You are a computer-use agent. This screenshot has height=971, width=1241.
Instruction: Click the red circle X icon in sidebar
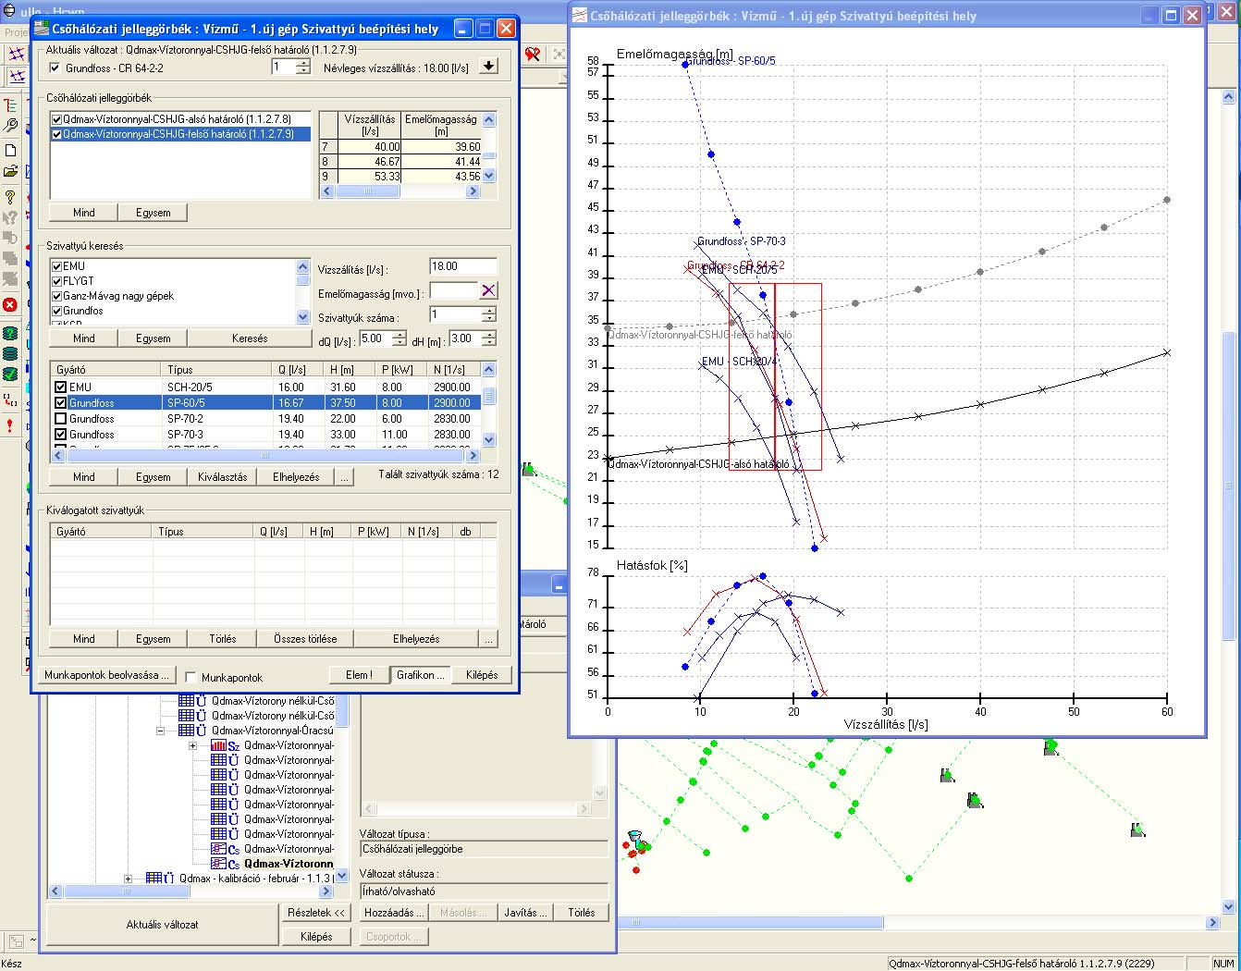[10, 304]
